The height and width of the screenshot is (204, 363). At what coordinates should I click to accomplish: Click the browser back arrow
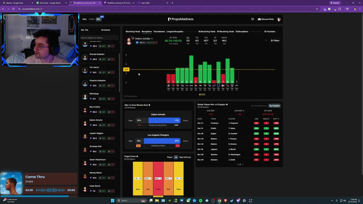tap(3, 9)
